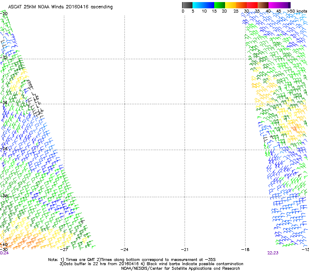
Task: Click the '-21' longitude label
Action: [185, 250]
